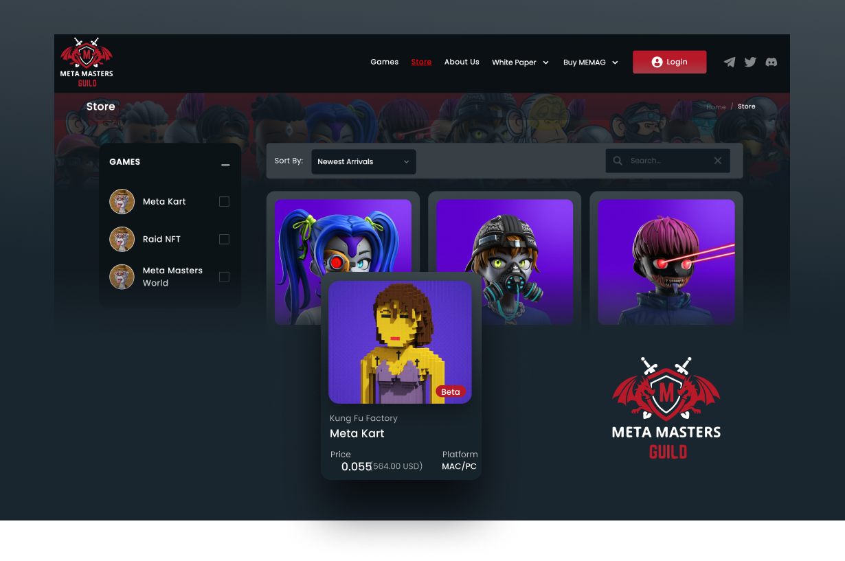845x561 pixels.
Task: Open the Telegram social link icon
Action: click(x=730, y=62)
